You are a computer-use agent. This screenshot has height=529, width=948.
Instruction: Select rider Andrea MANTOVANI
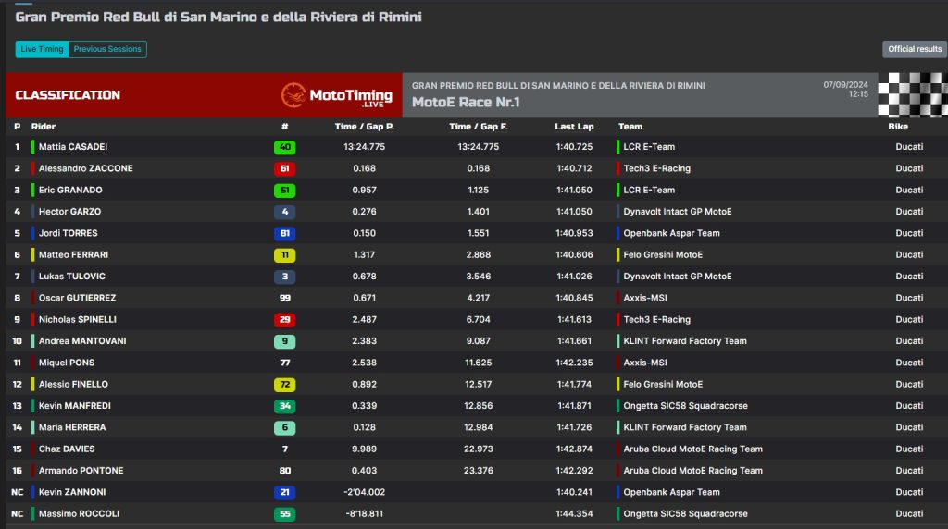pyautogui.click(x=82, y=341)
